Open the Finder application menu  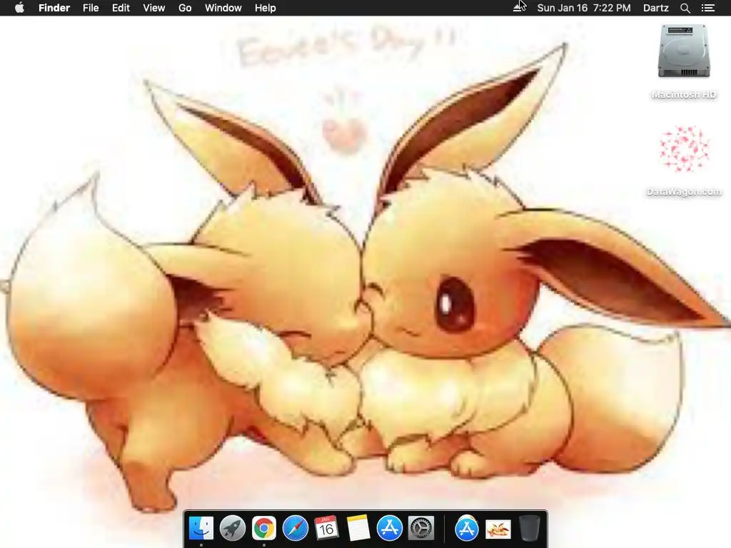[x=54, y=8]
